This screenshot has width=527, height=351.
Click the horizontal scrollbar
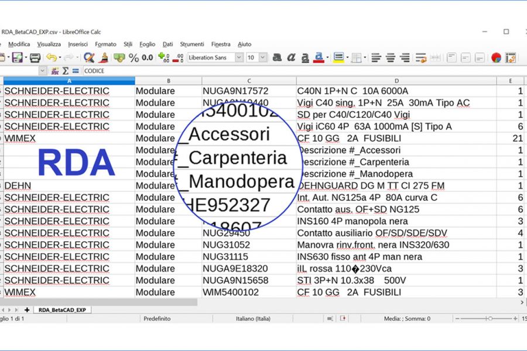click(98, 302)
